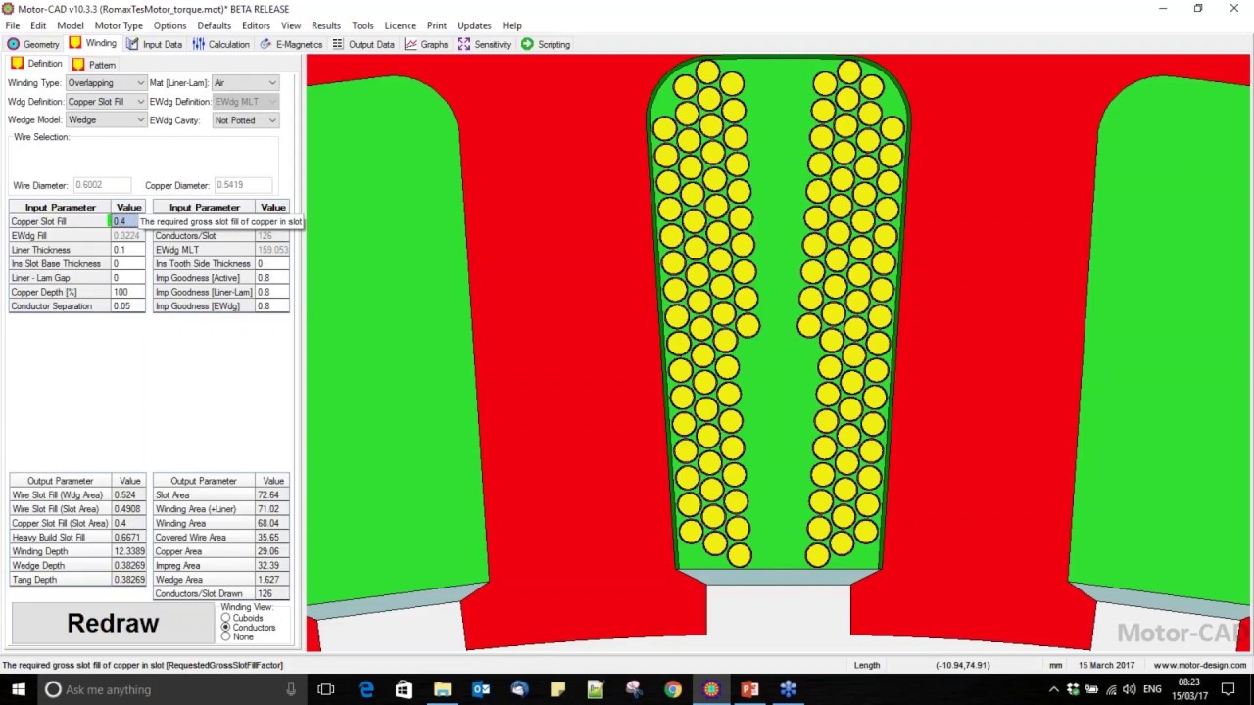Switch to the Calculation tab
This screenshot has height=705, width=1254.
point(220,44)
